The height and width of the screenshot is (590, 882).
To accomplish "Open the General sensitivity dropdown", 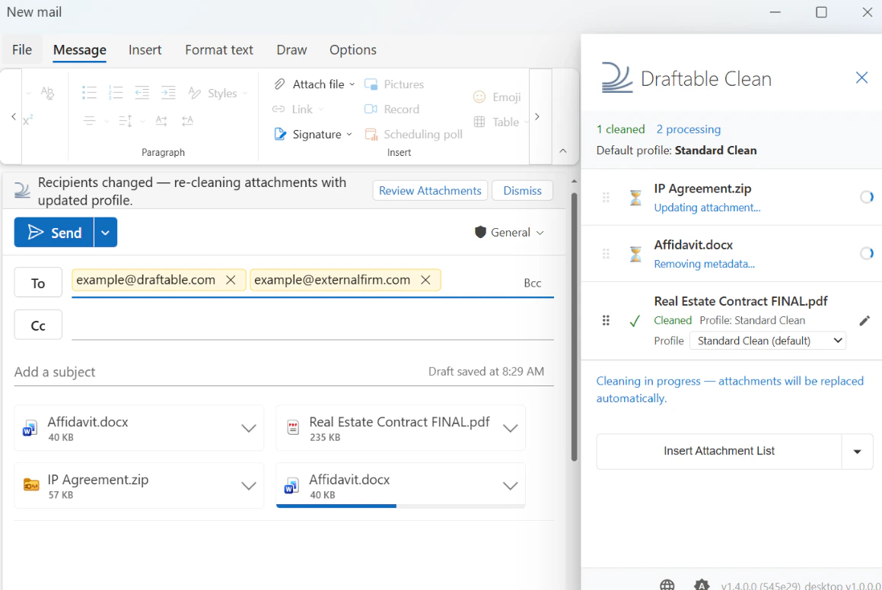I will point(510,232).
